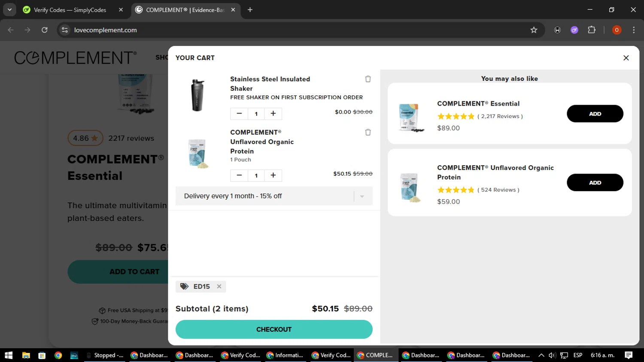
Task: Add recommended Unflavored Organic Protein
Action: (595, 183)
